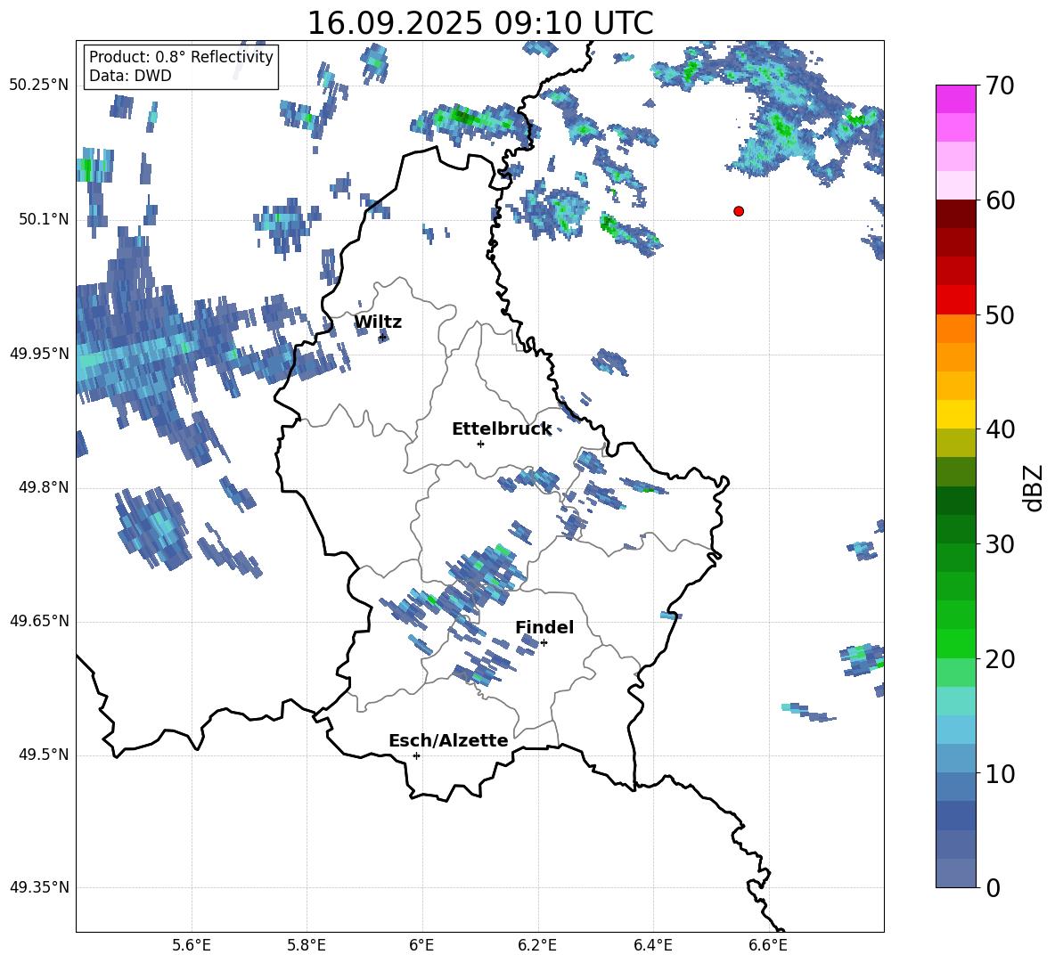Click the colorbar 60 tick label
Viewport: 1055px width, 963px height.
tap(1000, 200)
